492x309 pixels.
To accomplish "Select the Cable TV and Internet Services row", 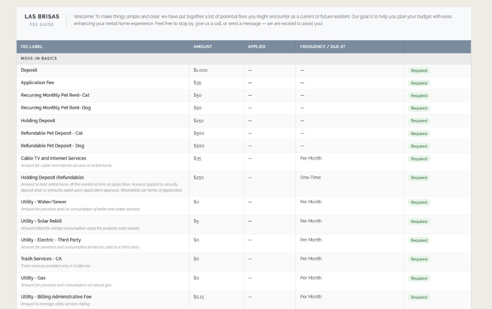I will coord(53,158).
